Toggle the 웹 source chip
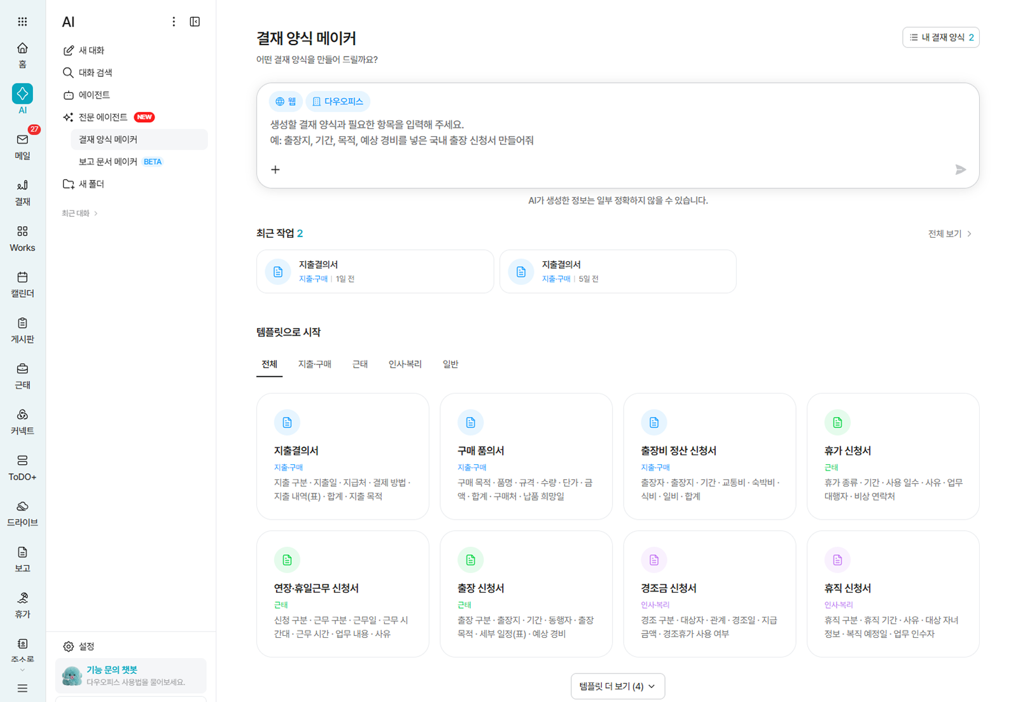Viewport: 1018px width, 702px height. tap(286, 101)
